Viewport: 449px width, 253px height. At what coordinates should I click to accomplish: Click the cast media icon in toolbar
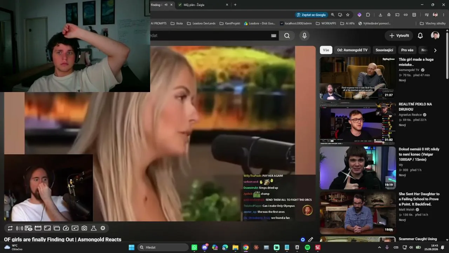coord(397,15)
